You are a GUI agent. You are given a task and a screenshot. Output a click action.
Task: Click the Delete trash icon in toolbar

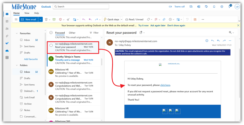[46, 19]
